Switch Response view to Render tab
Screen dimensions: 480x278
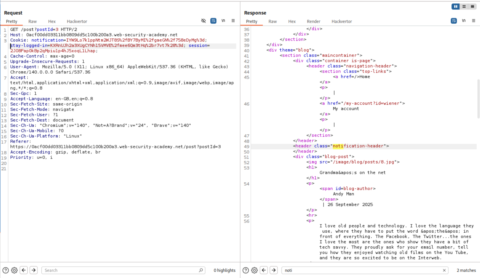click(x=313, y=21)
